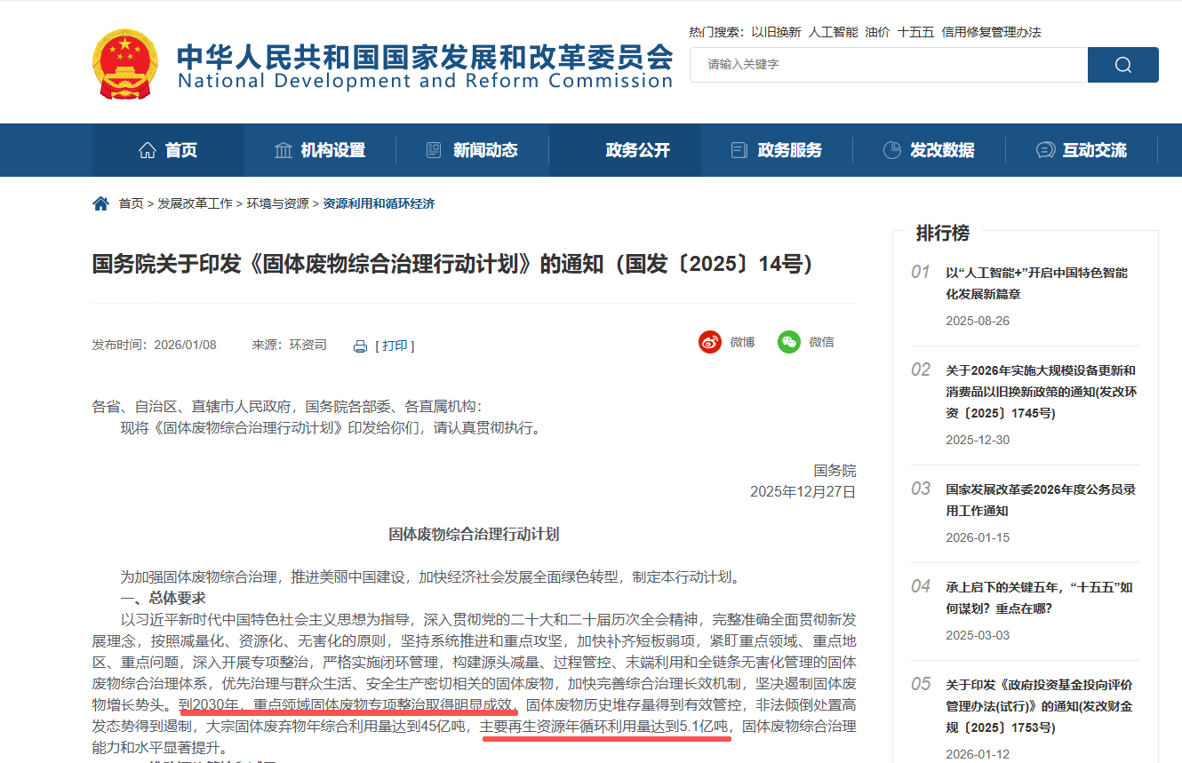Image resolution: width=1182 pixels, height=763 pixels.
Task: Click the printer icon
Action: [x=360, y=346]
